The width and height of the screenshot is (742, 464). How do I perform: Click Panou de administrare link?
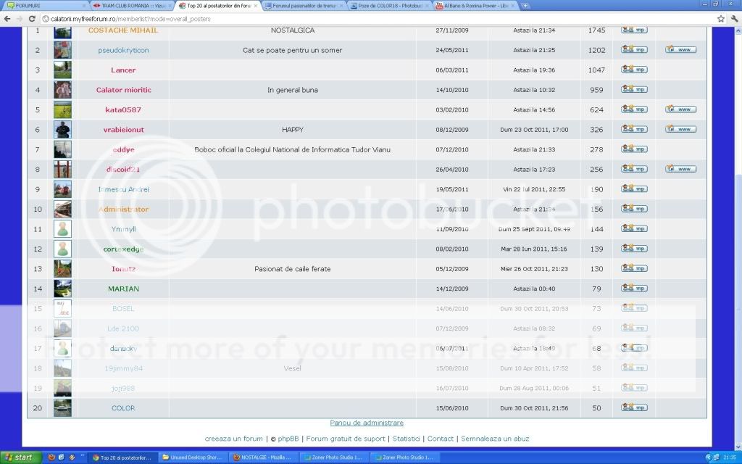(367, 423)
